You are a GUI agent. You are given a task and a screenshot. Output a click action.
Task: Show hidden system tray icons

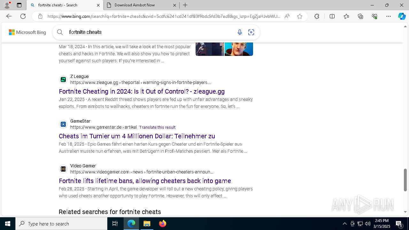click(344, 224)
